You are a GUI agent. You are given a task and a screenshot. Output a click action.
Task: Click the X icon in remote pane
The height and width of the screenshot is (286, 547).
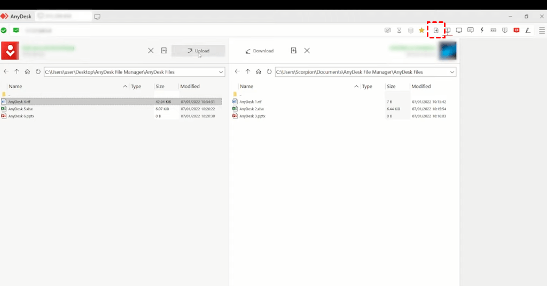[x=307, y=51]
